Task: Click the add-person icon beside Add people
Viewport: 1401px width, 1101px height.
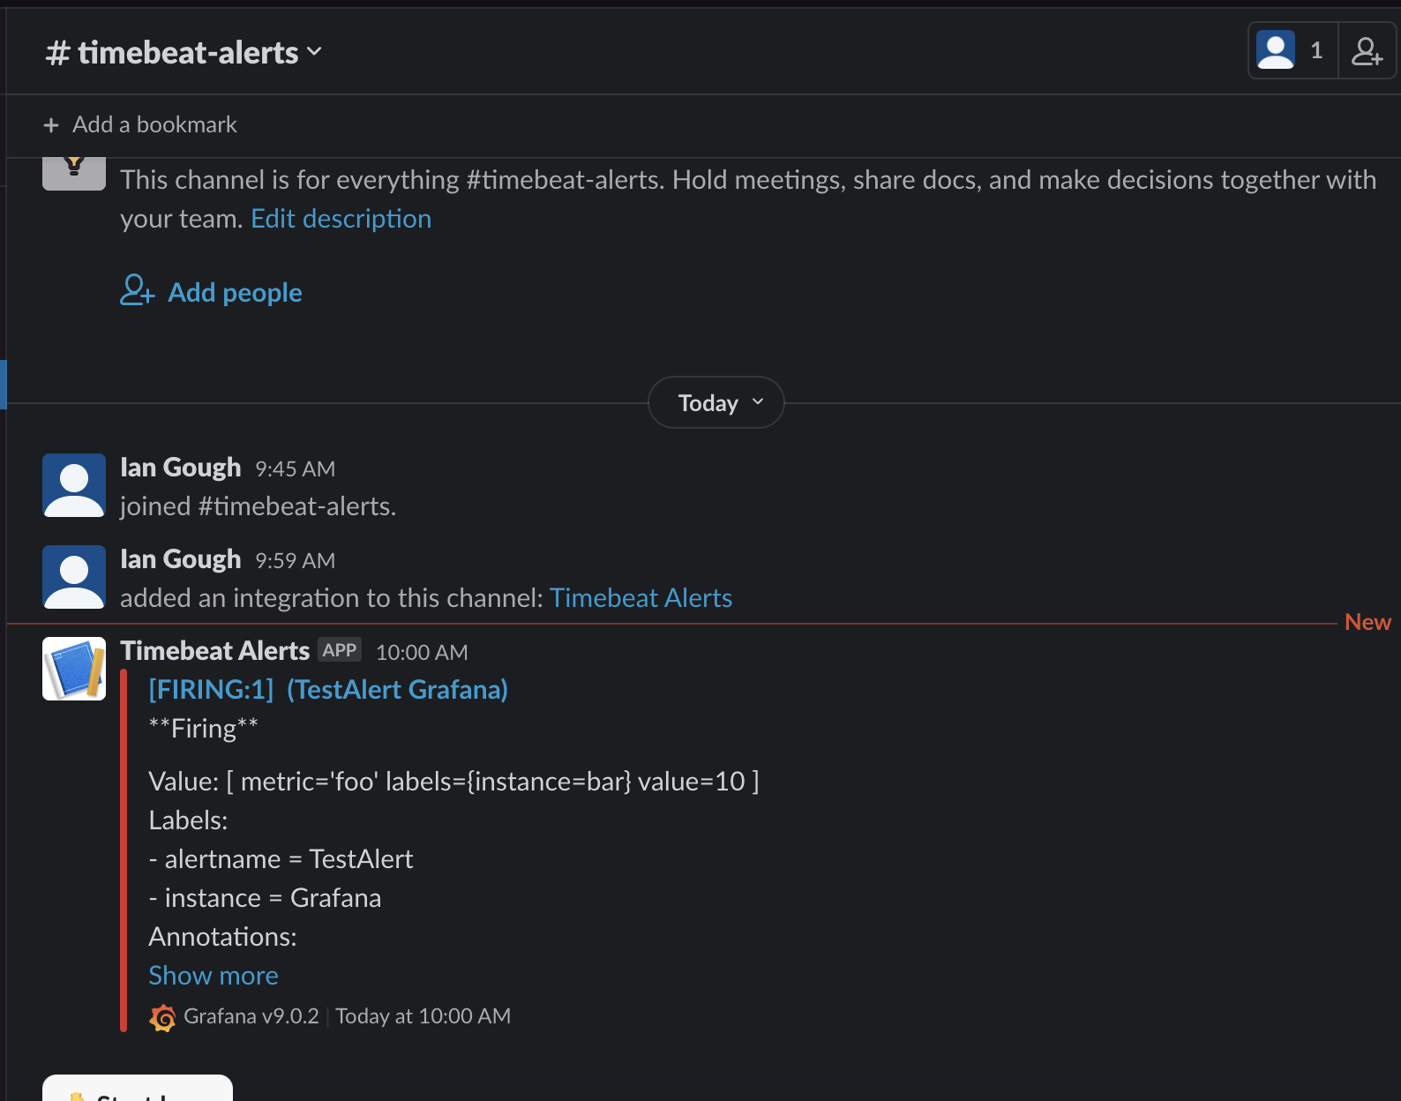Action: tap(137, 290)
